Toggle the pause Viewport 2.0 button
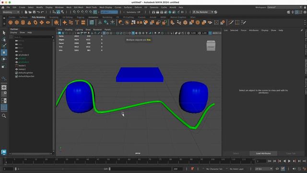Image resolution: width=307 pixels, height=173 pixels. [x=182, y=12]
